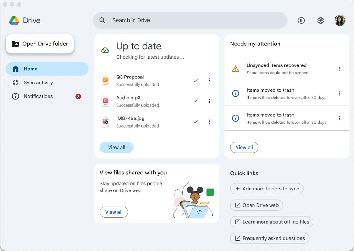Click the warning icon for unsynced items
Screen dimensions: 354x251
(235, 68)
